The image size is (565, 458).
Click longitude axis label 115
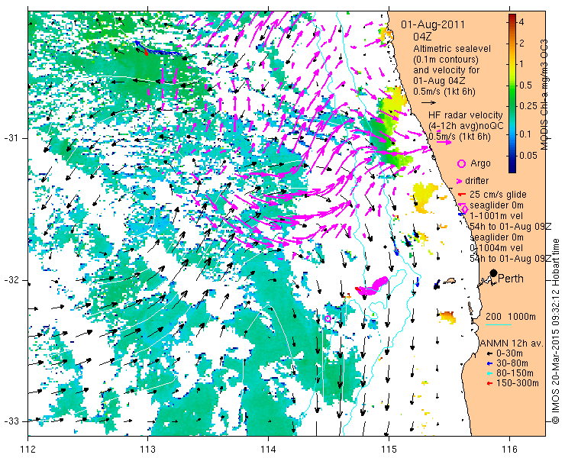tap(389, 449)
